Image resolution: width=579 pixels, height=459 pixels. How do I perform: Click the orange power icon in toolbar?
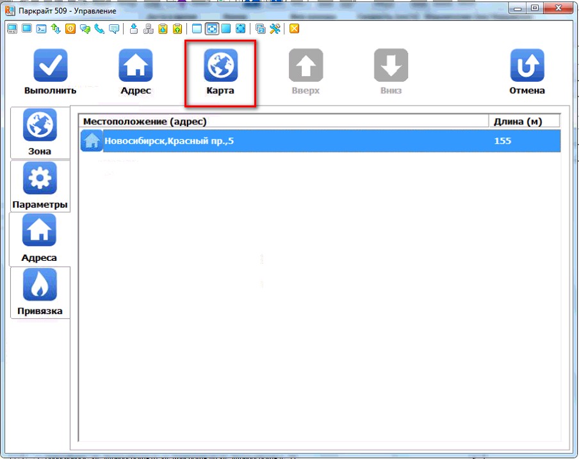coord(70,29)
